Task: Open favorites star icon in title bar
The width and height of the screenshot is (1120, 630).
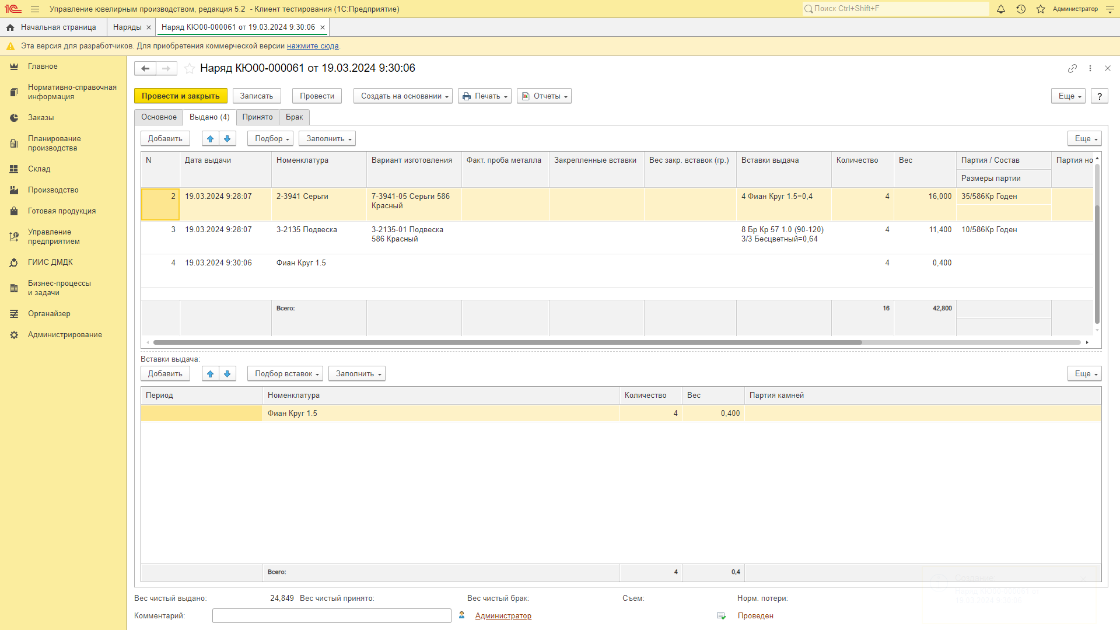Action: click(x=1041, y=9)
